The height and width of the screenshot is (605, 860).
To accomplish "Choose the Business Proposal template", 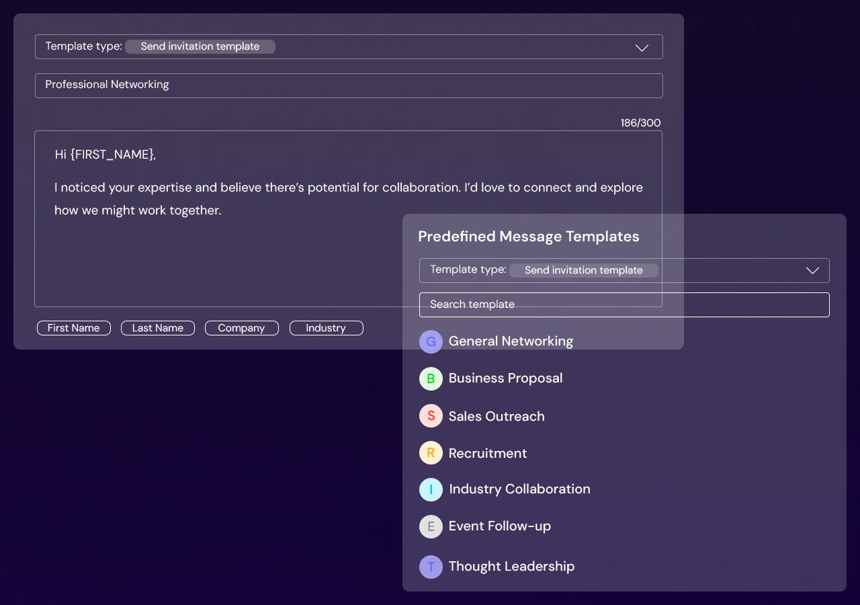I will point(505,378).
